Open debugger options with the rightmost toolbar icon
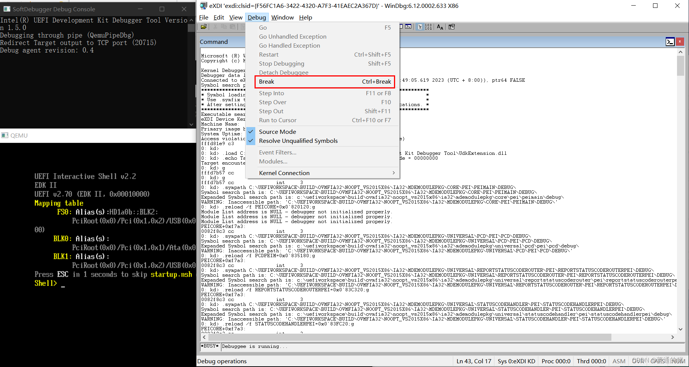The width and height of the screenshot is (689, 367). coord(451,27)
